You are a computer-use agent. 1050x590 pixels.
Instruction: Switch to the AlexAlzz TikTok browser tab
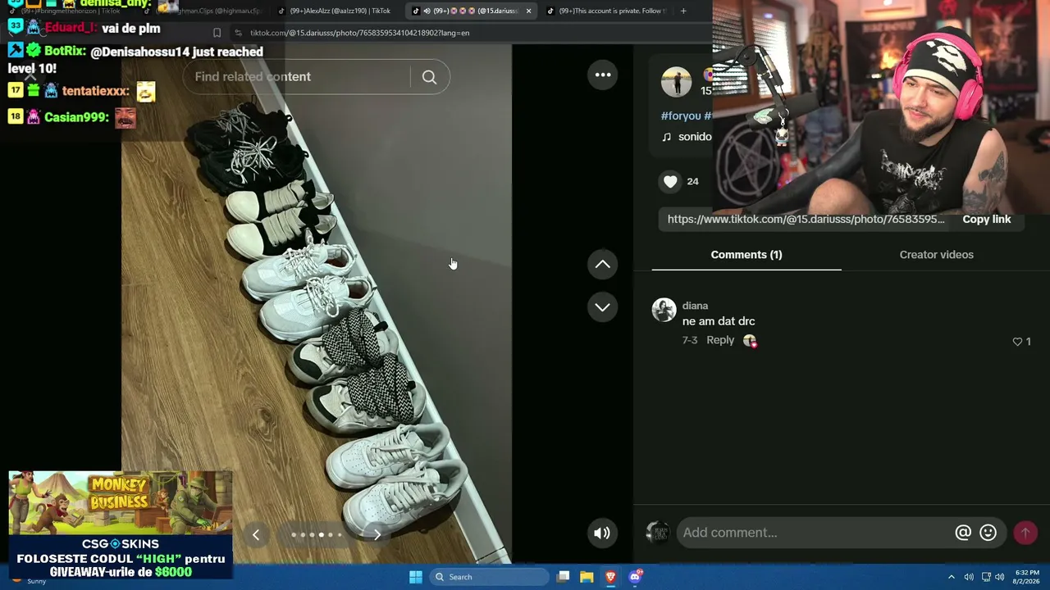[336, 11]
